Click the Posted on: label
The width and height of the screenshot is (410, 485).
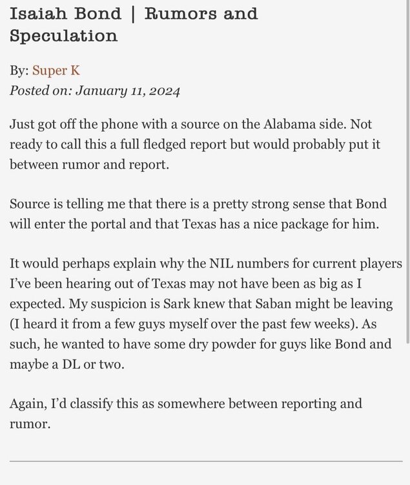[x=40, y=90]
